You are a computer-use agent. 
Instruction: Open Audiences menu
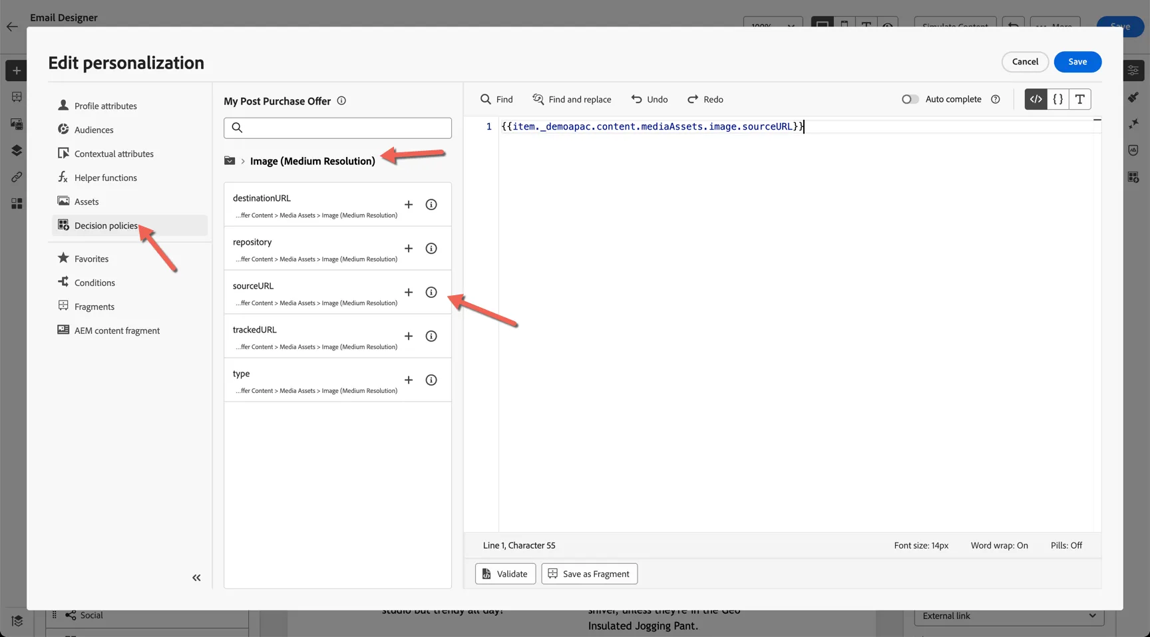click(x=130, y=130)
